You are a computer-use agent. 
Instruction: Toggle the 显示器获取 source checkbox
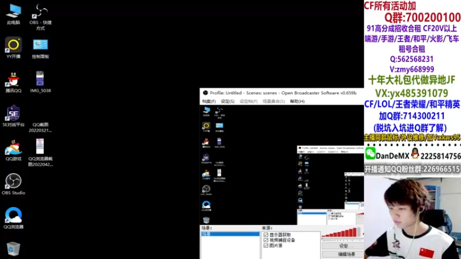coord(266,235)
